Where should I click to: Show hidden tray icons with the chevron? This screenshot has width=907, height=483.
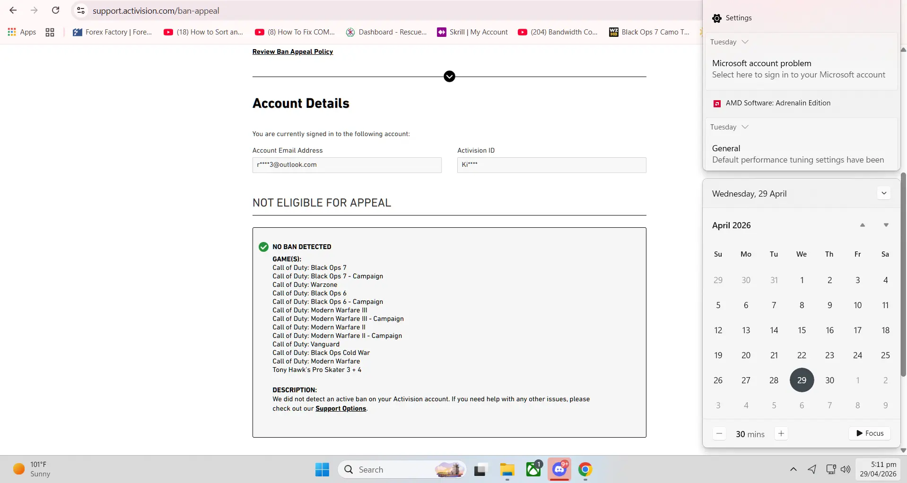(x=794, y=469)
